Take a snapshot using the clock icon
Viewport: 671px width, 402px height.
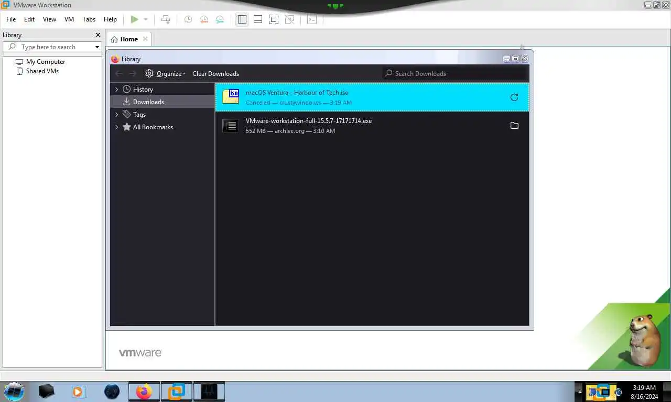[188, 19]
